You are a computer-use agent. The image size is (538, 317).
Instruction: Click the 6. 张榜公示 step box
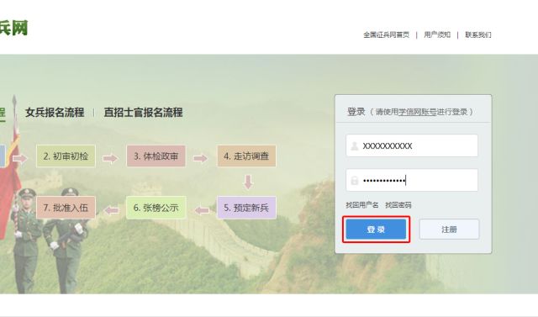click(x=156, y=208)
